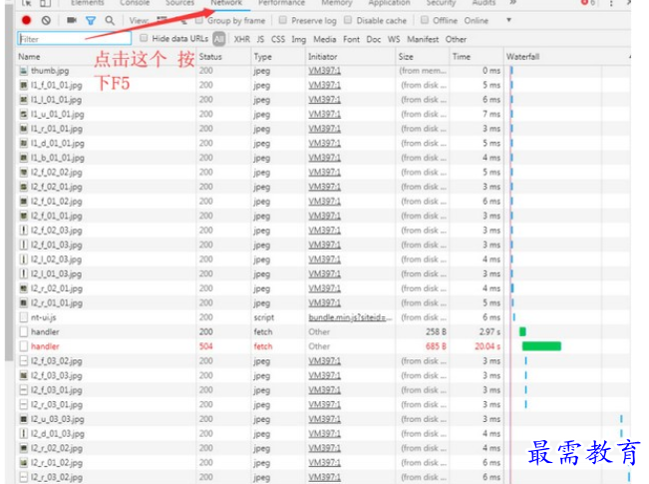Viewport: 649px width, 484px height.
Task: Open the Memory tab
Action: click(x=337, y=2)
